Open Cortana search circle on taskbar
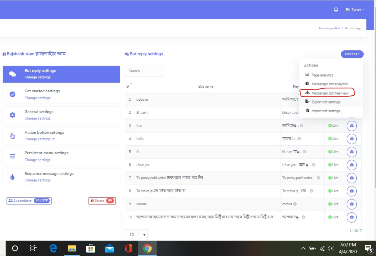This screenshot has width=376, height=256. pyautogui.click(x=15, y=248)
